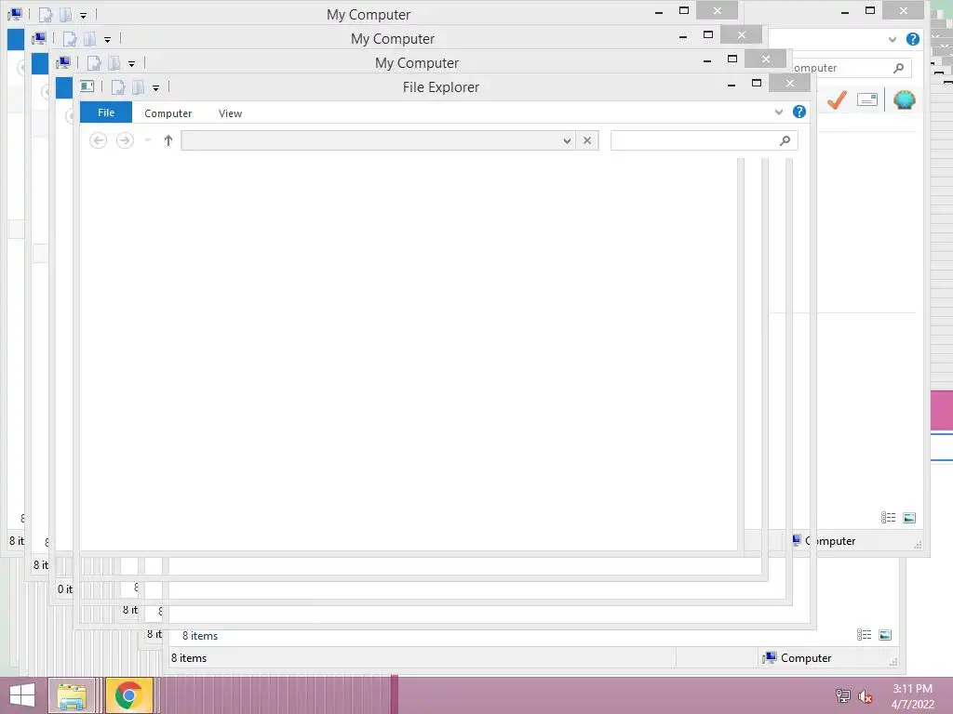Open the recent locations dropdown arrow

[147, 140]
